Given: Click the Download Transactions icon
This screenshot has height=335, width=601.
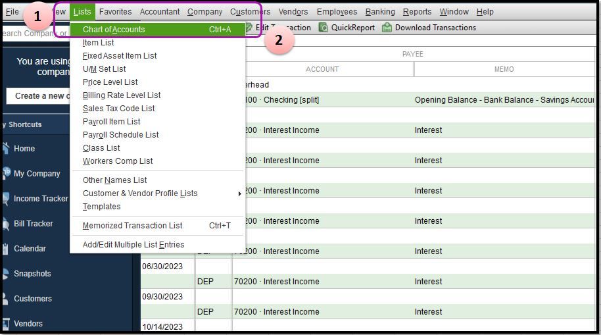Looking at the screenshot, I should pos(387,27).
